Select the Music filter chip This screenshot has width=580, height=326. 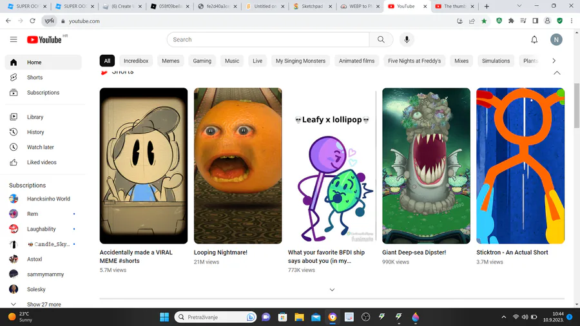tap(232, 61)
